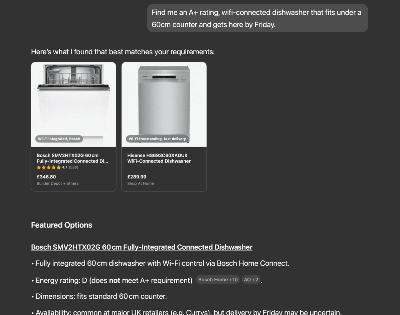Follow the Bosch SMV2HTX02G heading link
400x315 pixels.
tap(141, 247)
